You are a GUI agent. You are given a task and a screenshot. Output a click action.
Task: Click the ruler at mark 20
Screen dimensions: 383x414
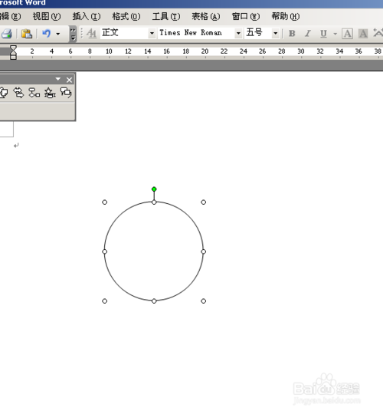(205, 51)
